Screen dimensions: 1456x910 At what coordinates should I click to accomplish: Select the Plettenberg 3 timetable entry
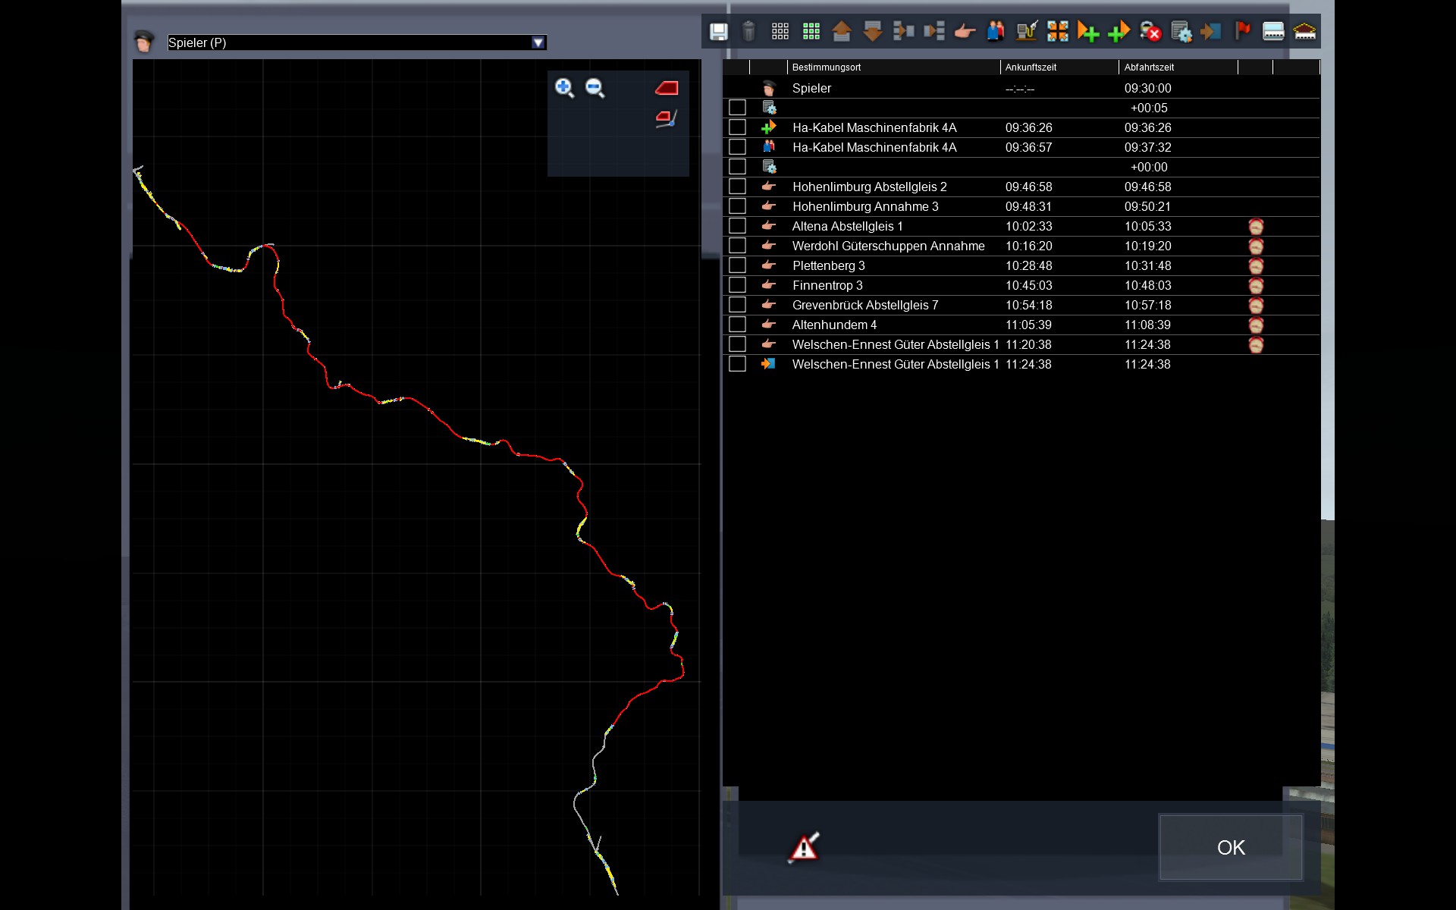coord(828,265)
